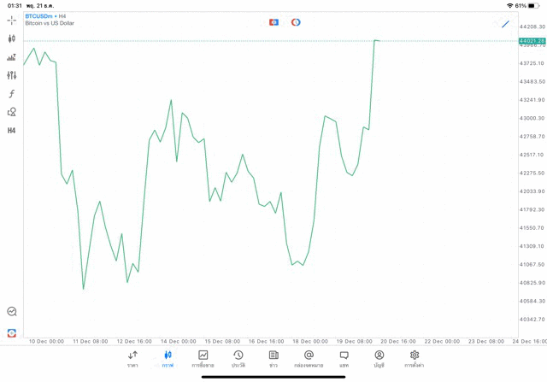547x382 pixels.
Task: Open the indicators function icon
Action: [11, 94]
